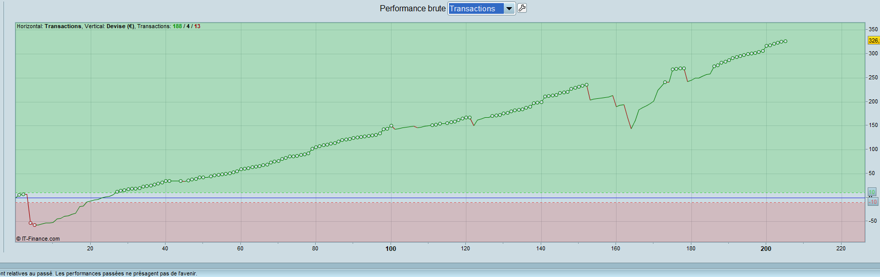Screen dimensions: 880x277
Task: Click the 220 label on horizontal axis
Action: [x=841, y=248]
